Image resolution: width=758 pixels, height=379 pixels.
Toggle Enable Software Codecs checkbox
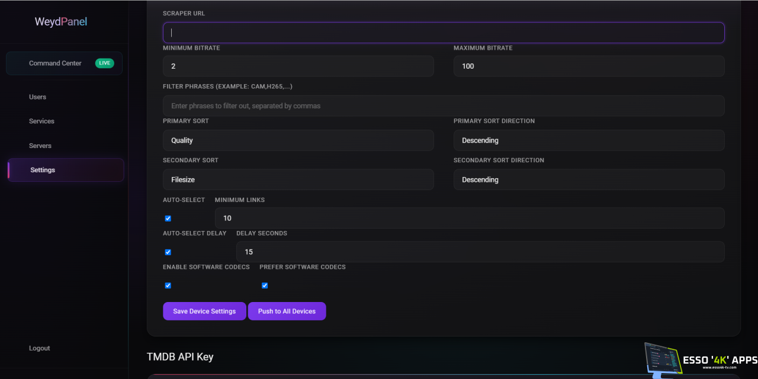168,285
